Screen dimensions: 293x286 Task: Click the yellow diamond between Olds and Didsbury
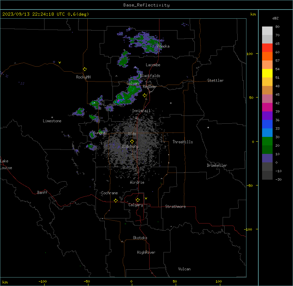[x=132, y=142]
